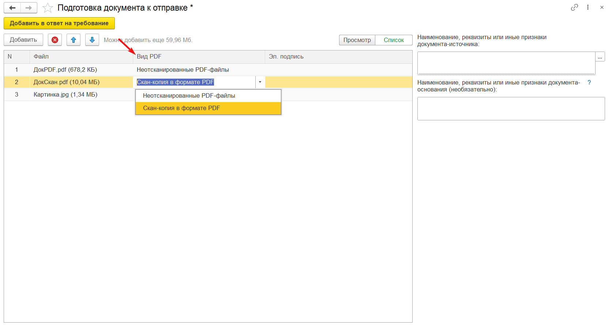Image resolution: width=612 pixels, height=327 pixels.
Task: Go back with the left arrow button
Action: coord(12,8)
